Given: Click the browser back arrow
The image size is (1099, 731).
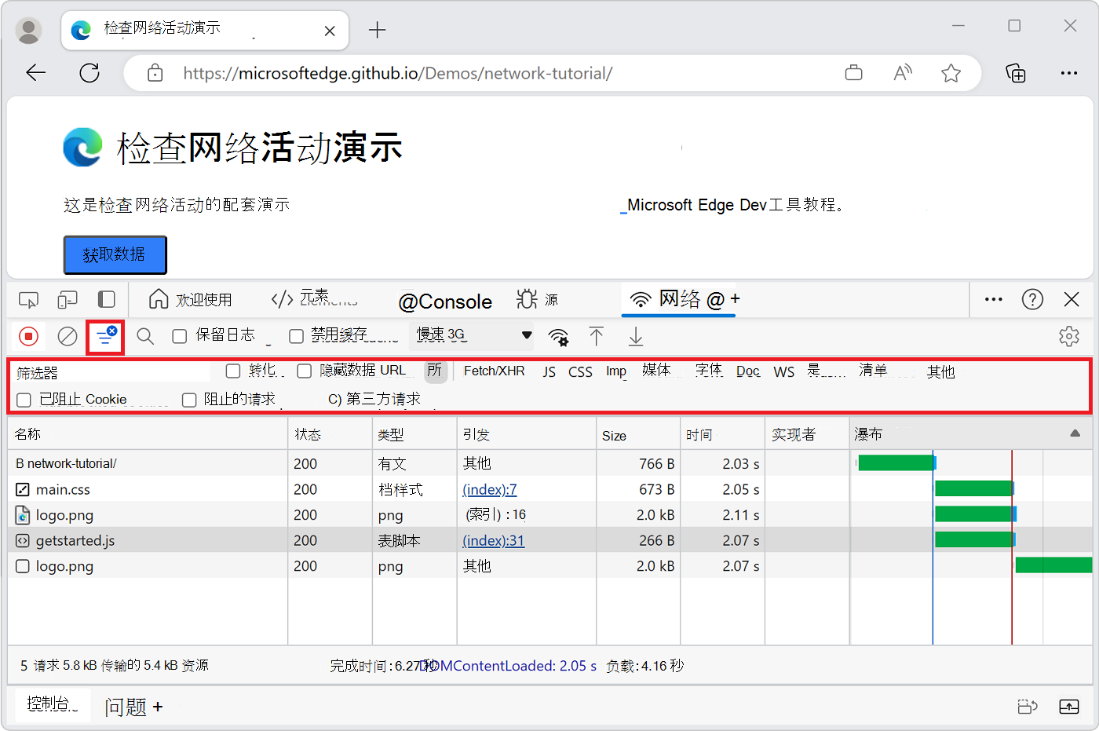Looking at the screenshot, I should click(x=36, y=73).
